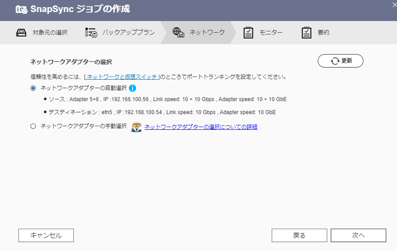The width and height of the screenshot is (397, 251).
Task: Jump to the 要約 step tab
Action: point(323,33)
